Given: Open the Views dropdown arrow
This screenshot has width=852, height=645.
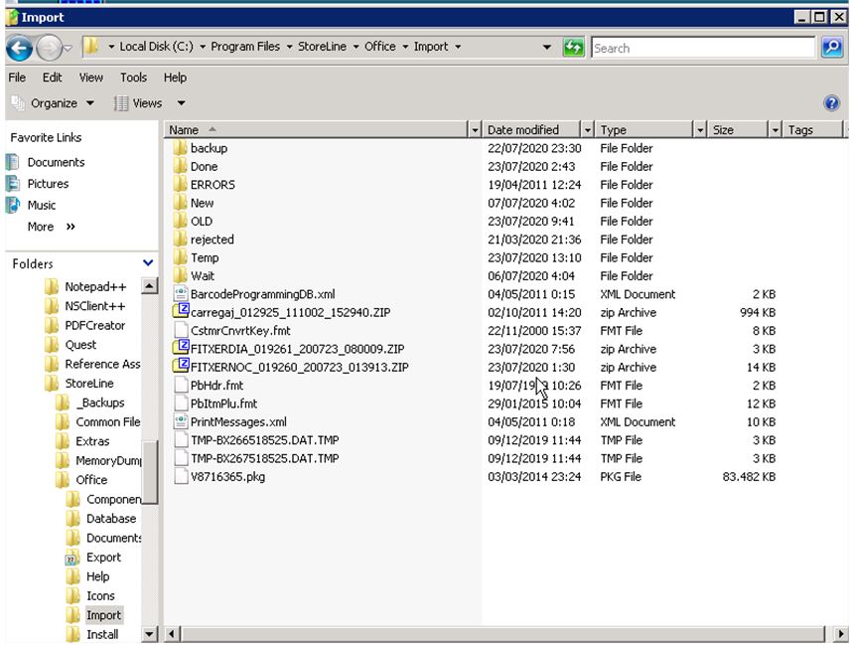Looking at the screenshot, I should [181, 103].
